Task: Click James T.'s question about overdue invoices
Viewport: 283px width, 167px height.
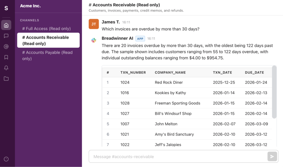Action: point(151,29)
